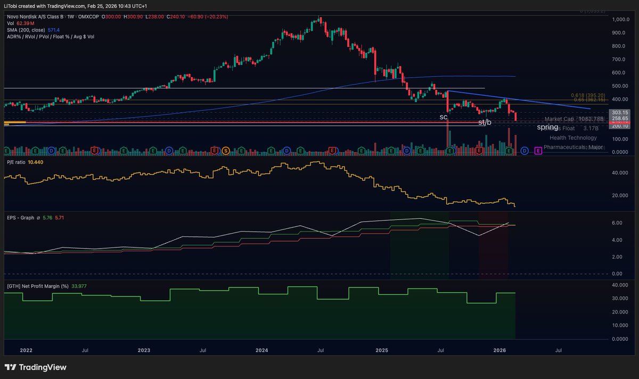639x379 pixels.
Task: Click the orange S stock split marker
Action: tap(226, 151)
